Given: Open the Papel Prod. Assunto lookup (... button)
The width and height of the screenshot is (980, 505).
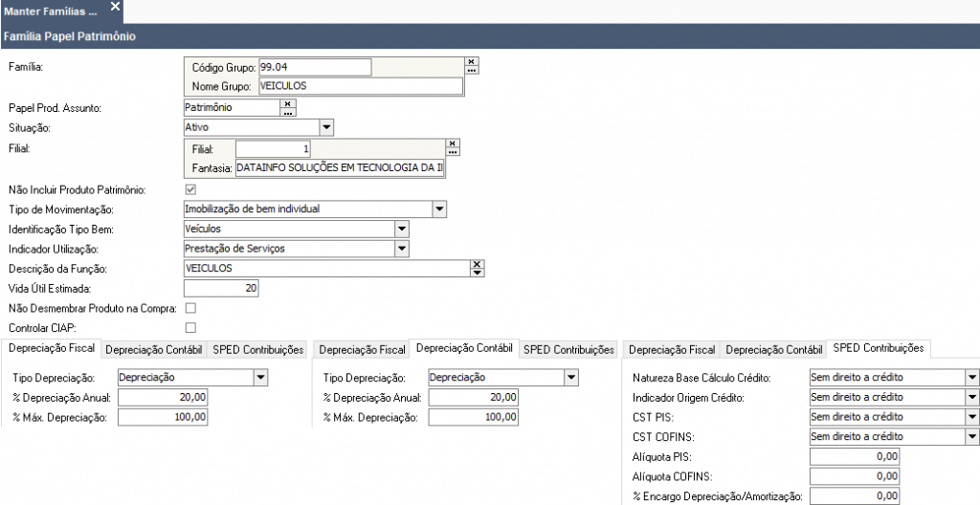Looking at the screenshot, I should (x=287, y=112).
